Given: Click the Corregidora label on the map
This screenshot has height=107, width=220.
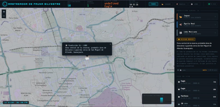Looking at the screenshot, I should 43,100.
